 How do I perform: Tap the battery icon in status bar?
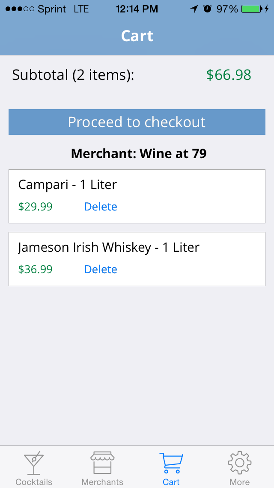251,9
